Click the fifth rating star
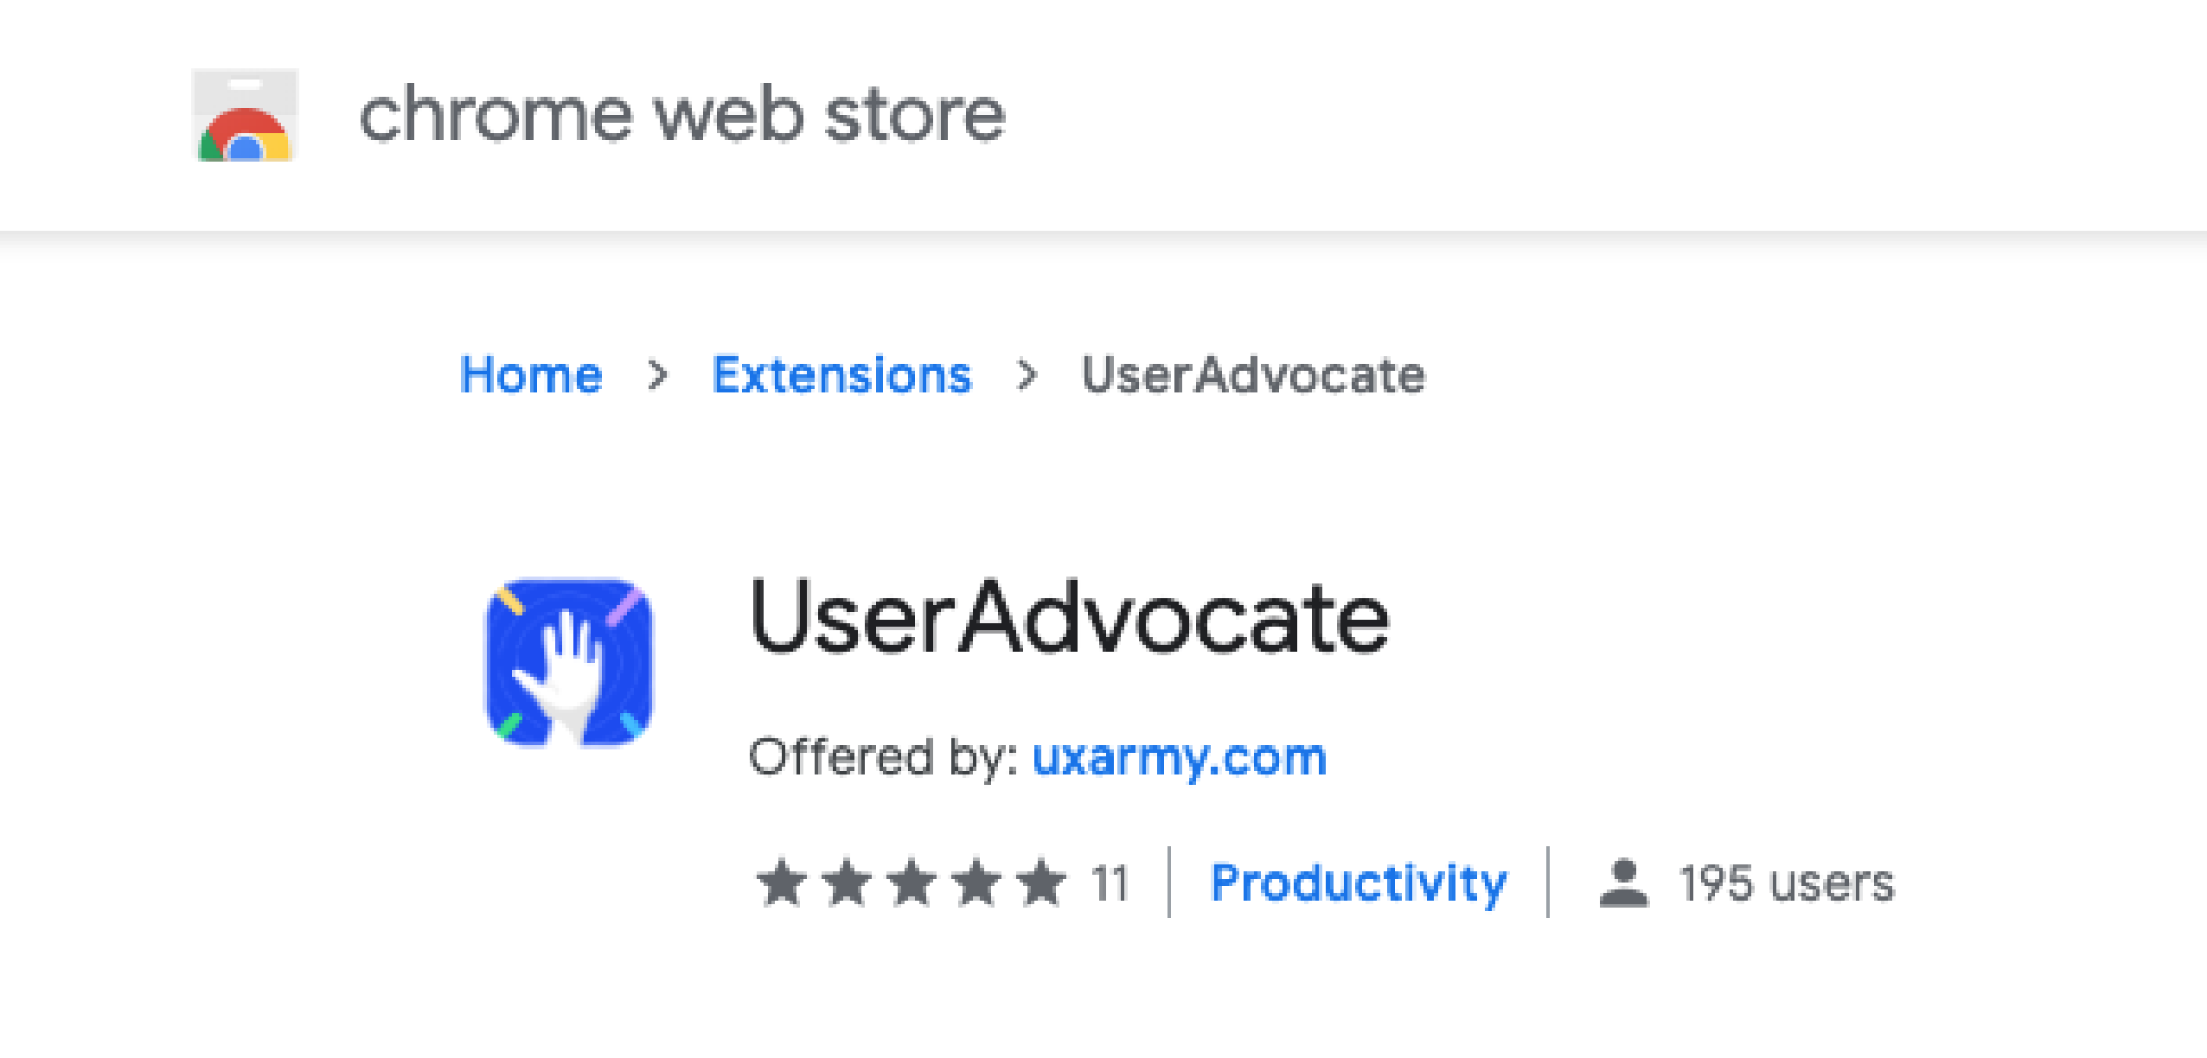The height and width of the screenshot is (1058, 2207). click(1042, 883)
